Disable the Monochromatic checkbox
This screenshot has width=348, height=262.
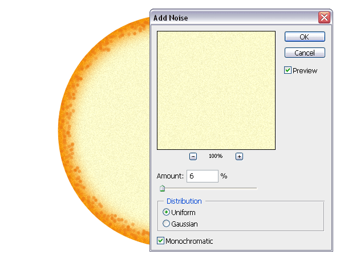(161, 241)
